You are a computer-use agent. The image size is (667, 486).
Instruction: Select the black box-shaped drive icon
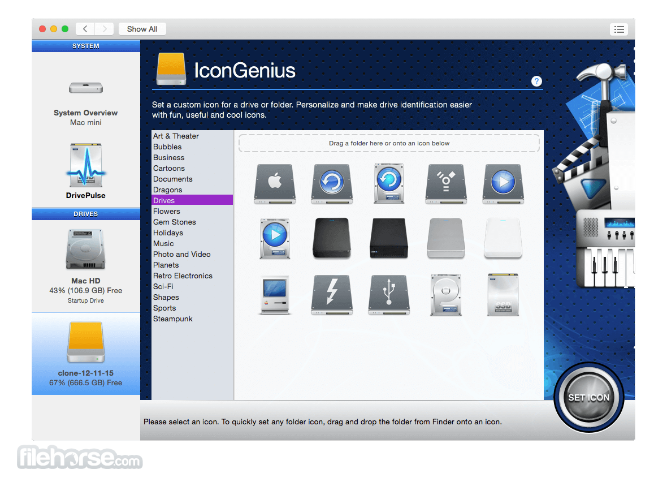pos(389,238)
